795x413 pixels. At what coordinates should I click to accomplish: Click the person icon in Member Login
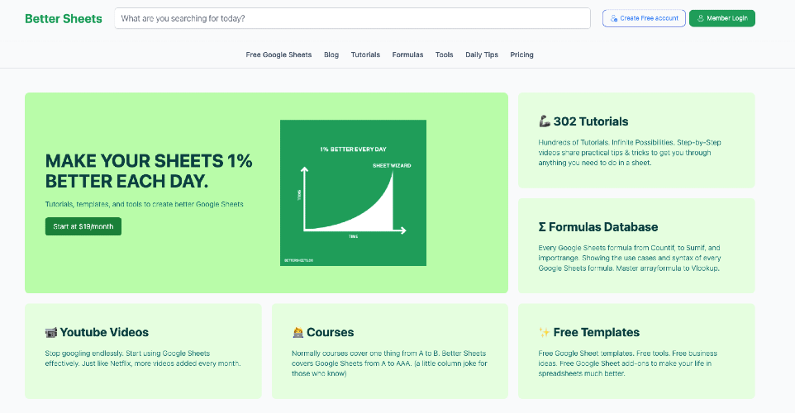(x=701, y=18)
